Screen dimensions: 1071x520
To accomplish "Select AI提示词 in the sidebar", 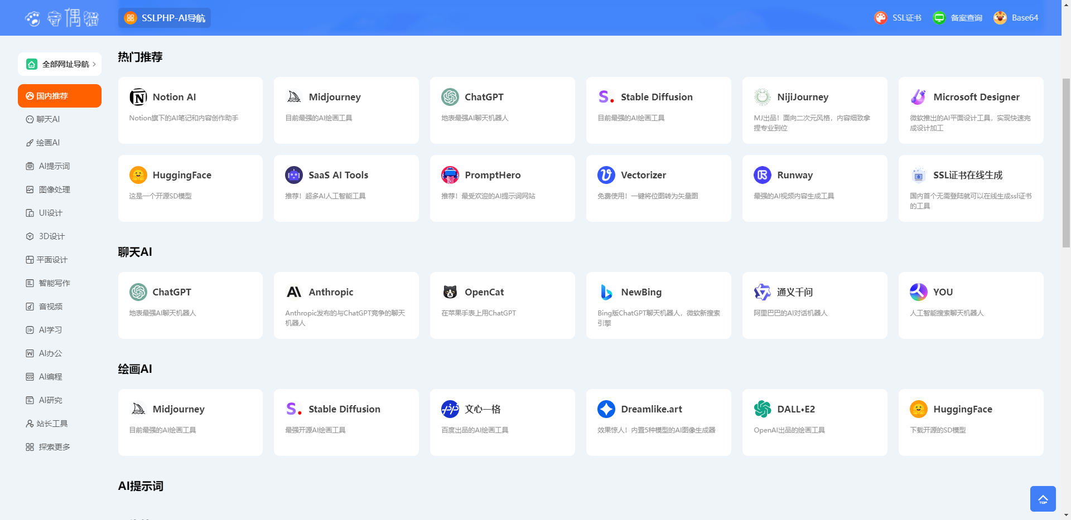I will (60, 166).
